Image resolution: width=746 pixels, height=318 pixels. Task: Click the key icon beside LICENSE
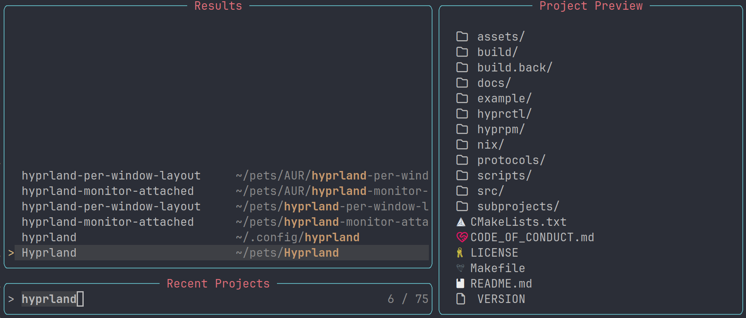tap(460, 253)
